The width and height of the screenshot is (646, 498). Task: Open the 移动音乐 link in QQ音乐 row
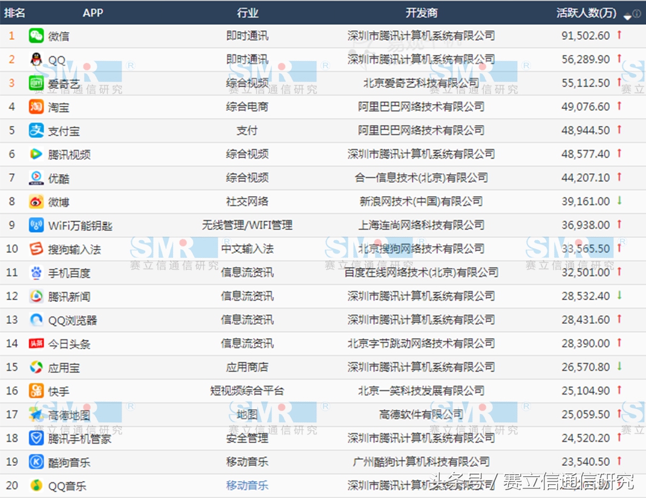248,485
